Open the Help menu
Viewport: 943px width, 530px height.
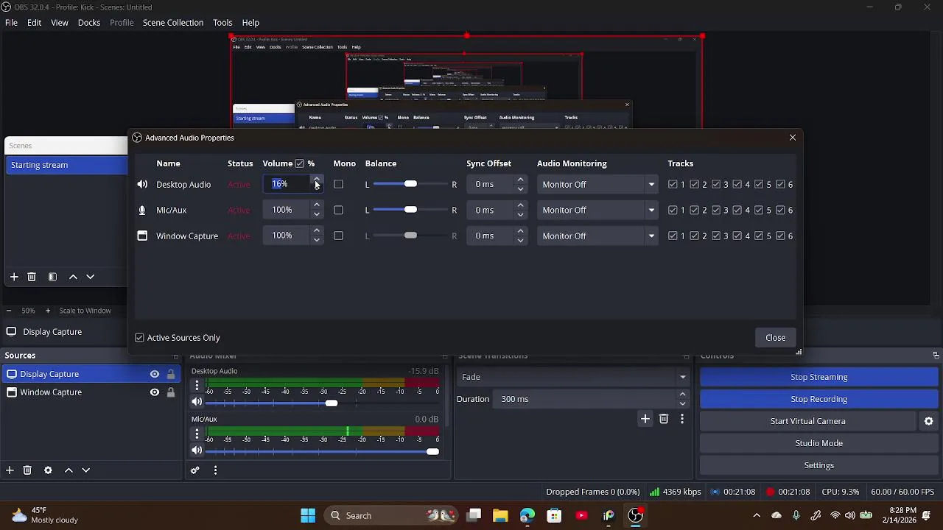(250, 23)
